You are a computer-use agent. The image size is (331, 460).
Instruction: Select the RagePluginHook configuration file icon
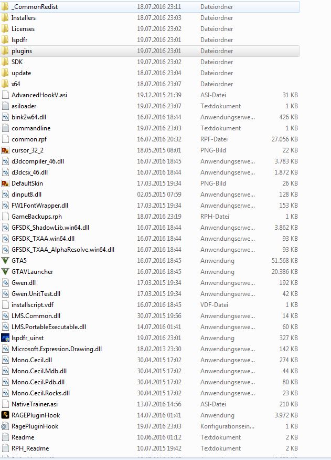5,426
